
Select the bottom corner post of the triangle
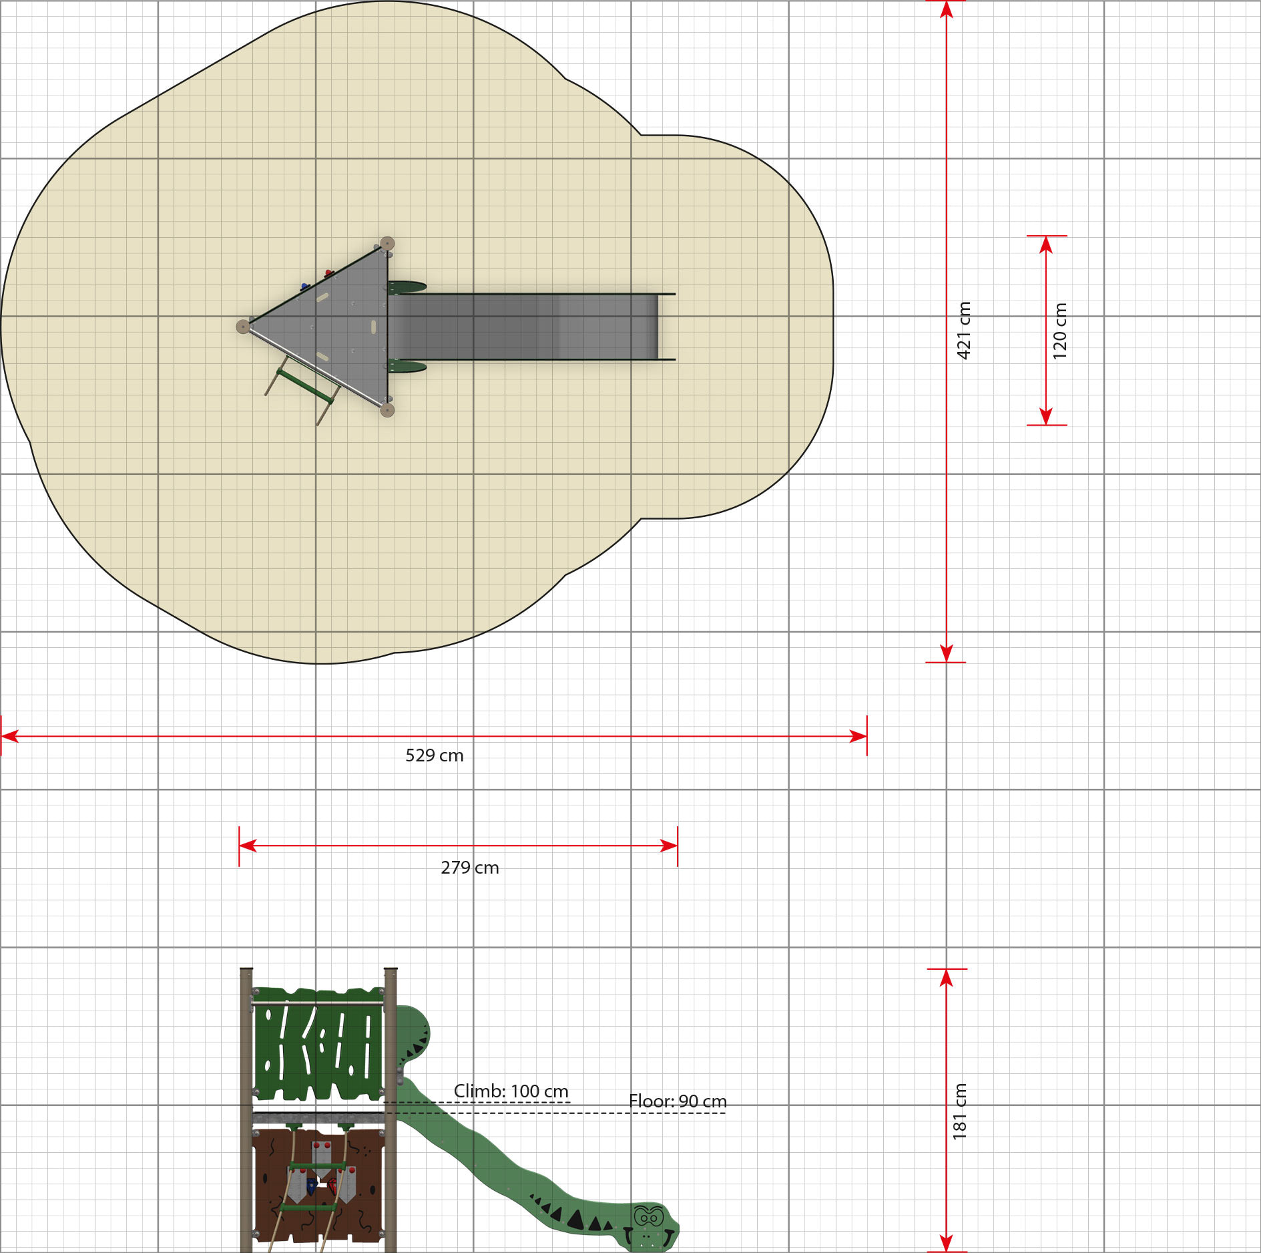coord(387,410)
